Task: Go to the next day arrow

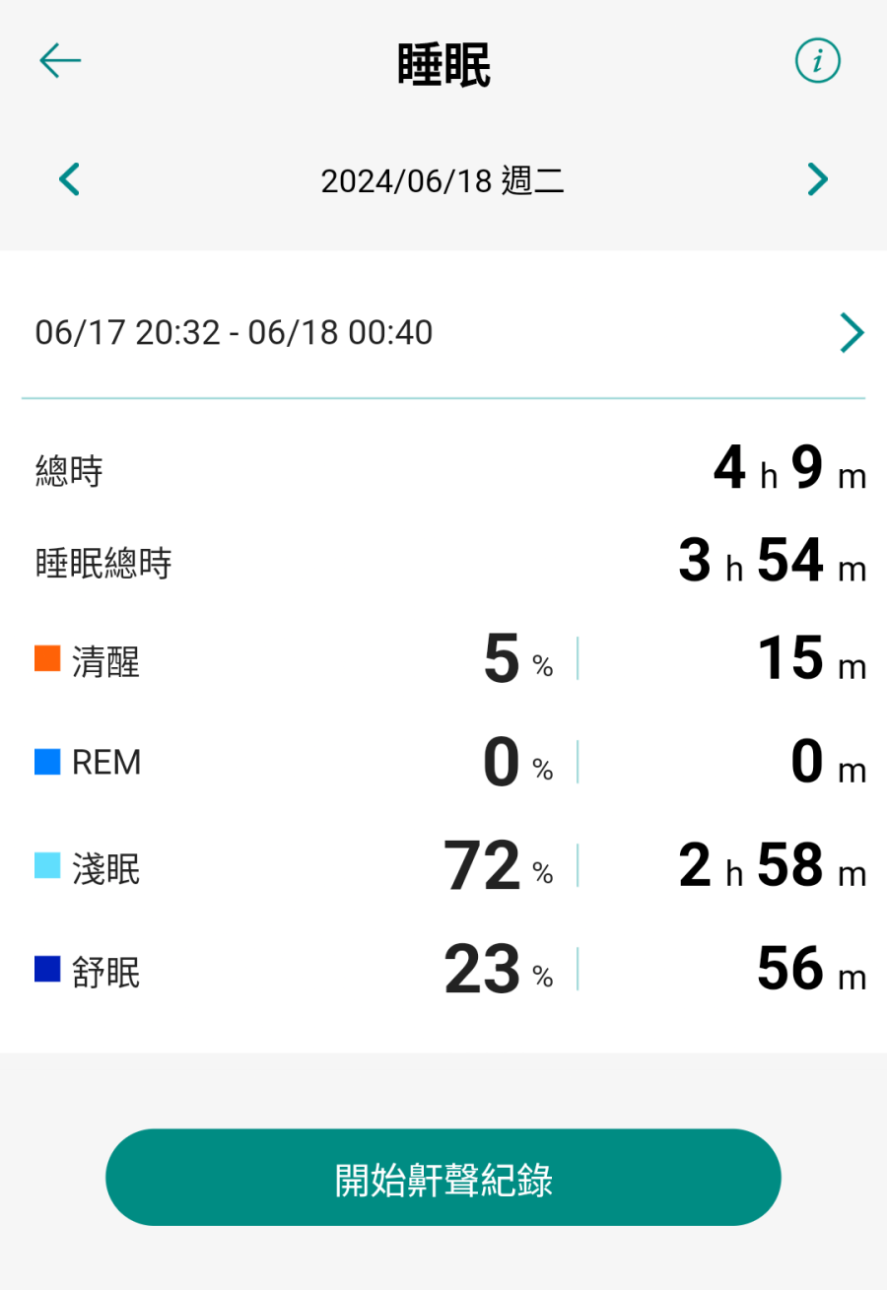Action: [817, 179]
